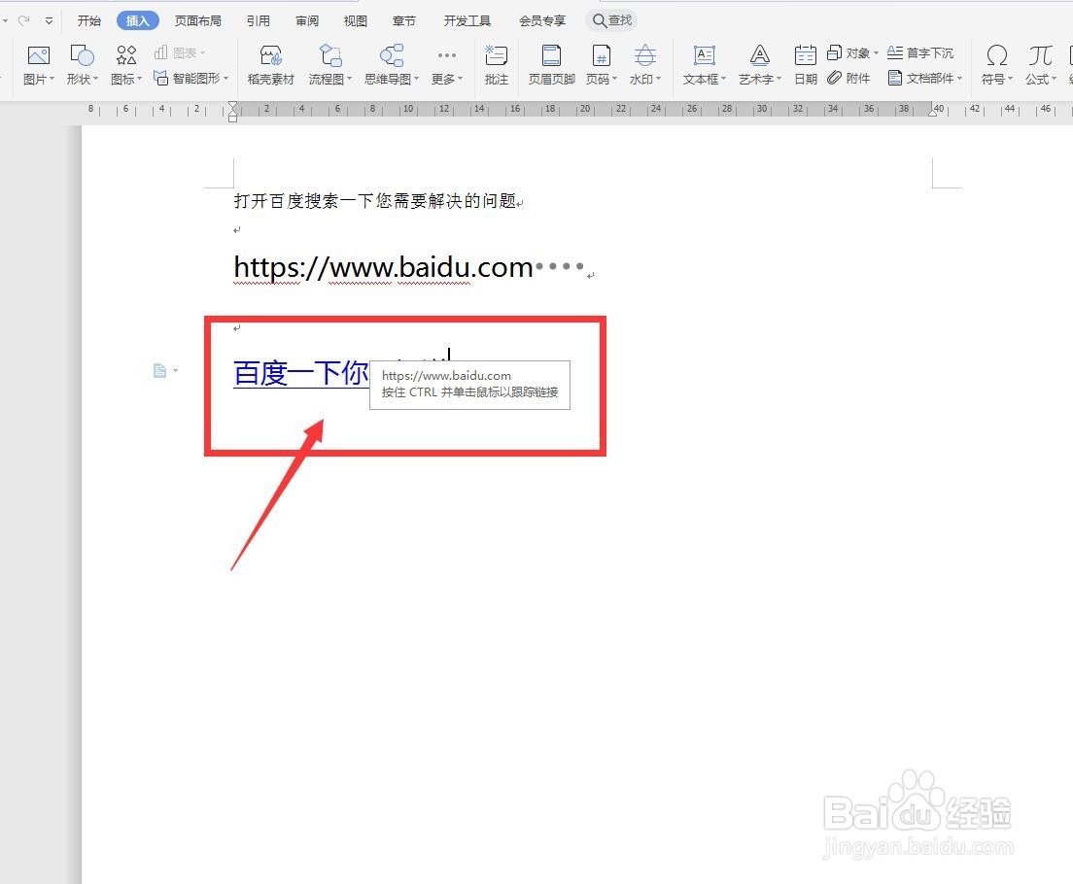This screenshot has width=1073, height=884.
Task: Insert a 智能图形 smart graphic
Action: (x=190, y=78)
